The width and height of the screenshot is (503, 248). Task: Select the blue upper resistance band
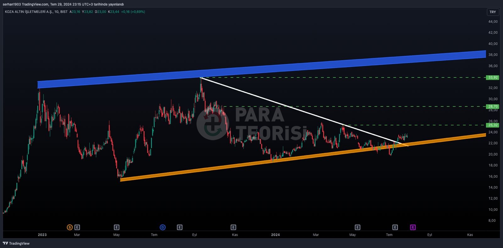click(x=262, y=69)
